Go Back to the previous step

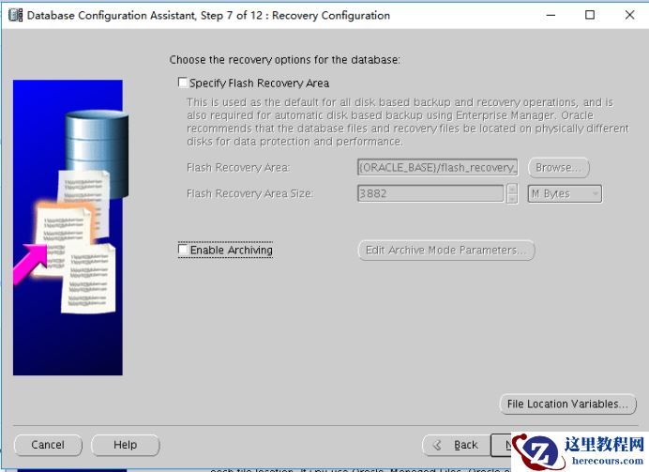point(456,445)
